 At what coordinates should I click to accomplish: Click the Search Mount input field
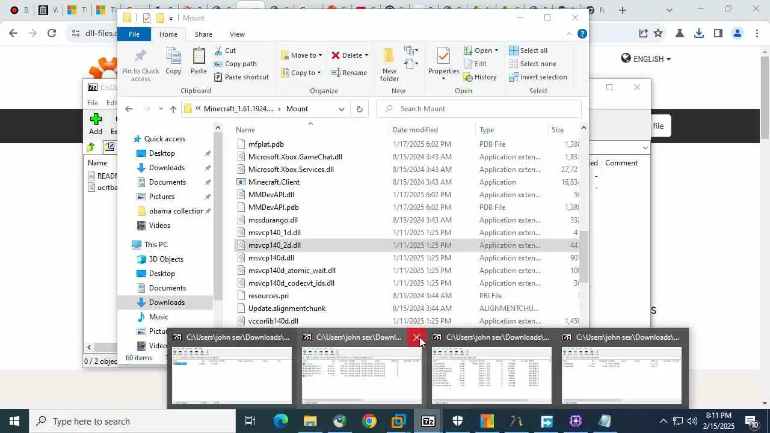pos(479,109)
